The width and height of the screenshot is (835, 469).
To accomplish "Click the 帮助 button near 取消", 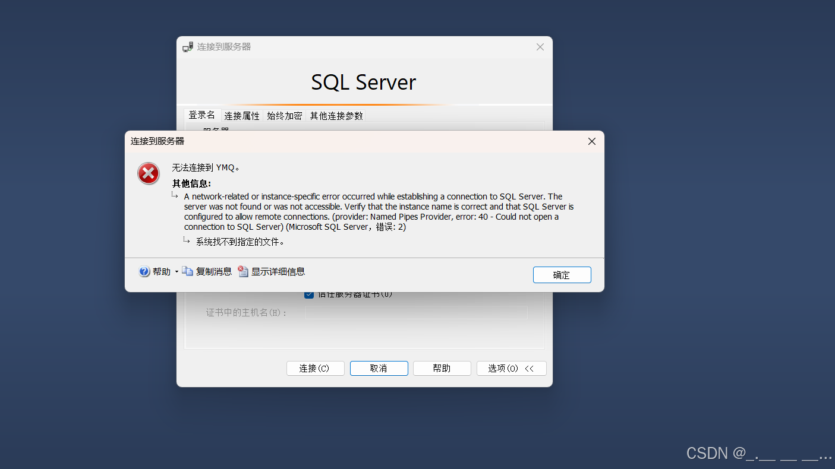I will 442,368.
